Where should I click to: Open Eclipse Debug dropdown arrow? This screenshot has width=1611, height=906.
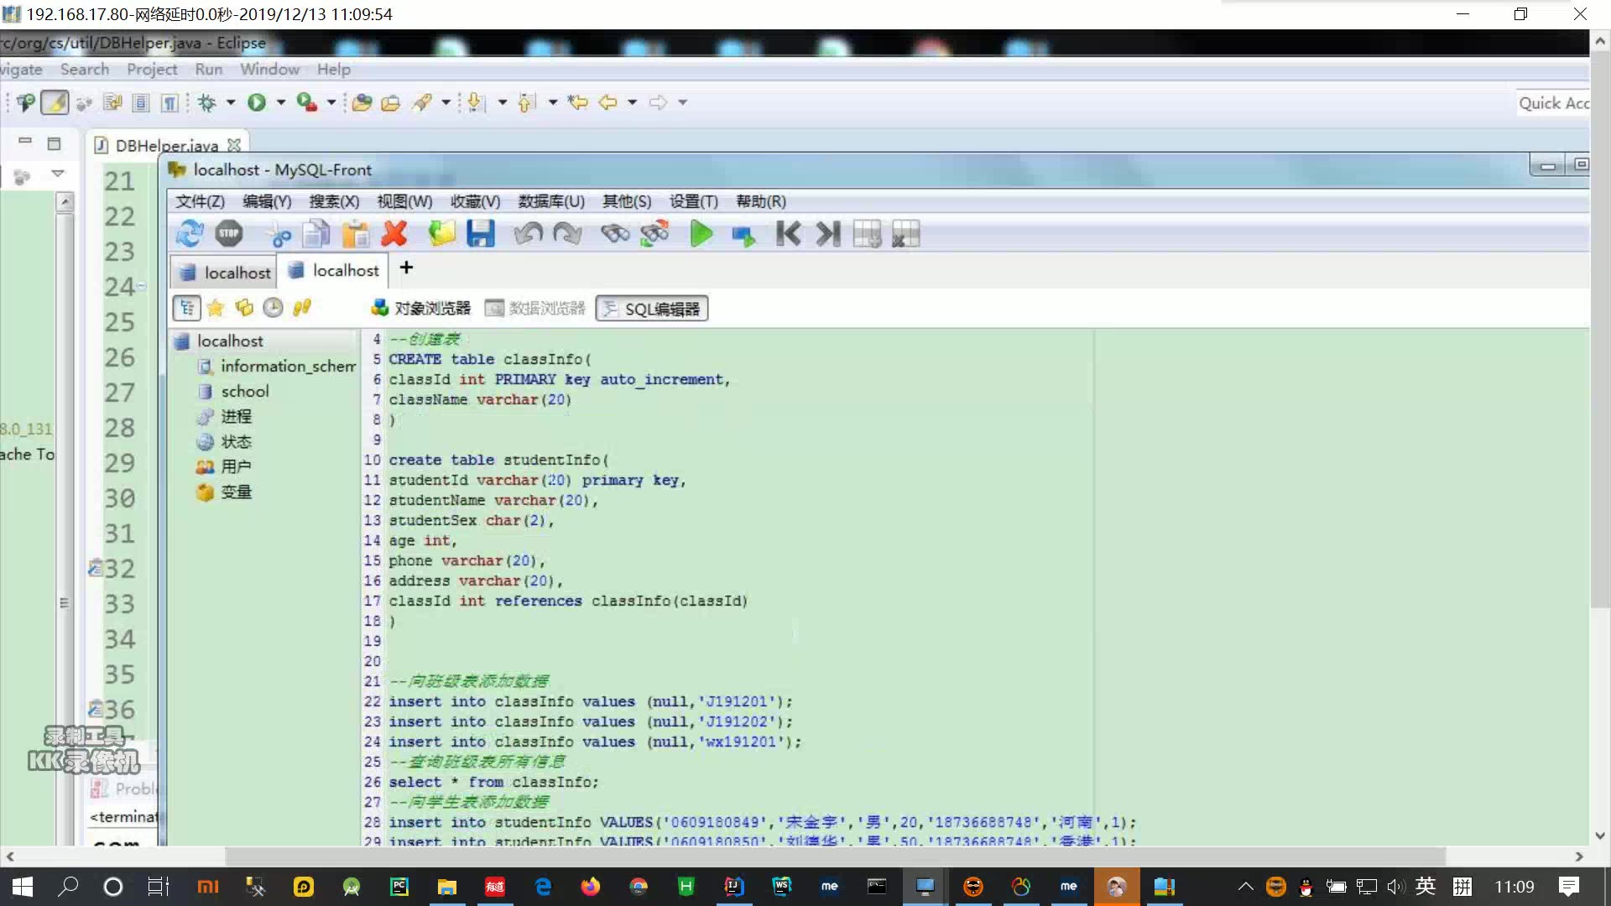231,102
